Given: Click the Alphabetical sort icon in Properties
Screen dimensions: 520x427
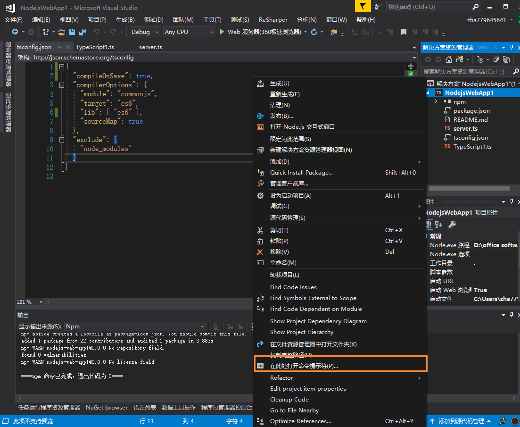Looking at the screenshot, I should (438, 225).
